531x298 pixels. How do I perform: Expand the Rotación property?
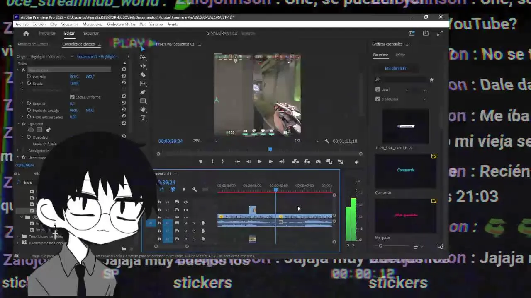[22, 103]
